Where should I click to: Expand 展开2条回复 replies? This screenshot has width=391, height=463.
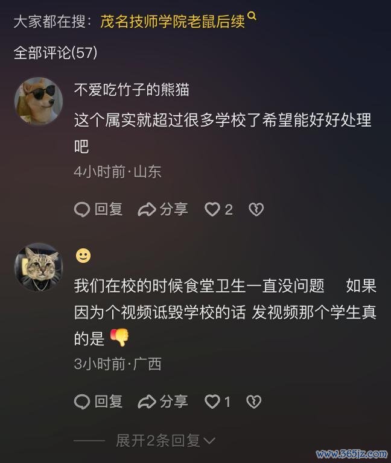coord(165,441)
